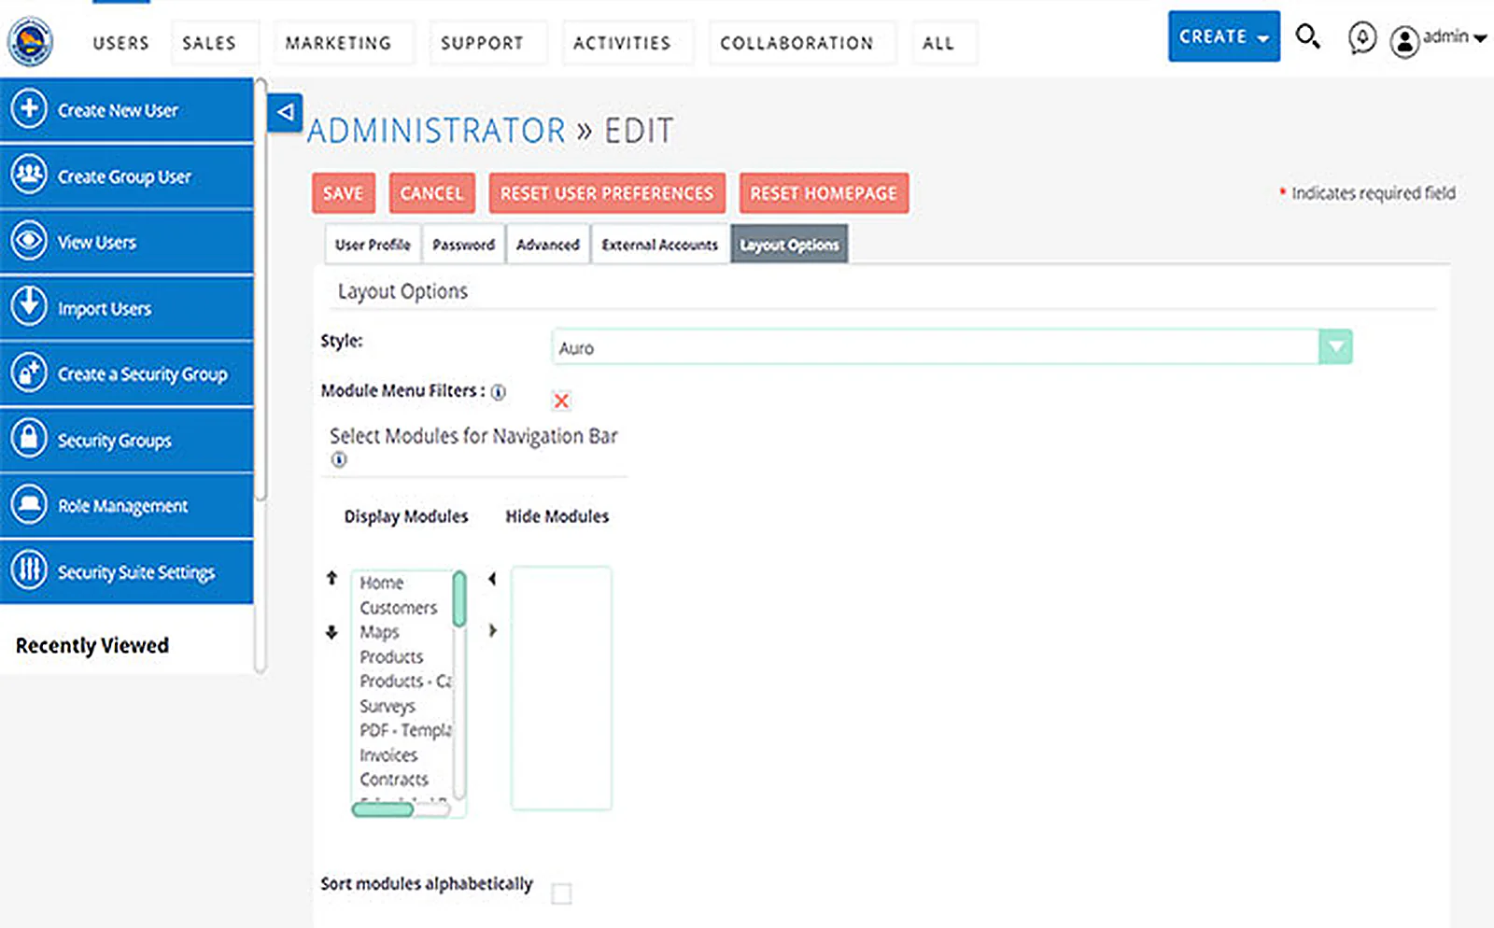Switch to the Password tab
This screenshot has width=1494, height=928.
pos(463,245)
